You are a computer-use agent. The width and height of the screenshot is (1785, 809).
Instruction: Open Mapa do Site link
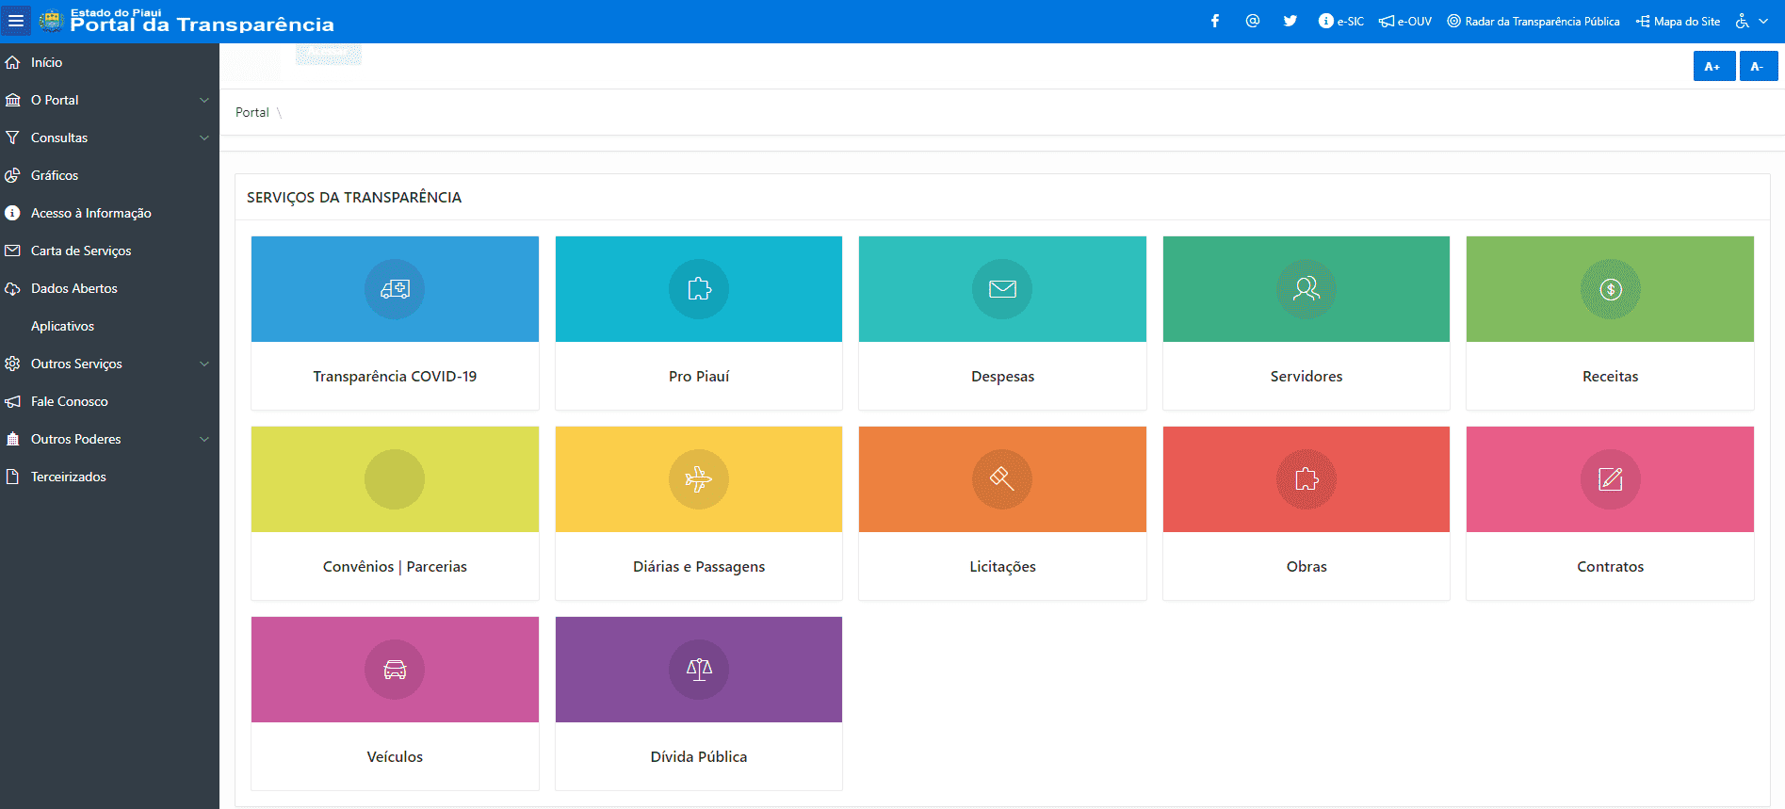tap(1679, 21)
